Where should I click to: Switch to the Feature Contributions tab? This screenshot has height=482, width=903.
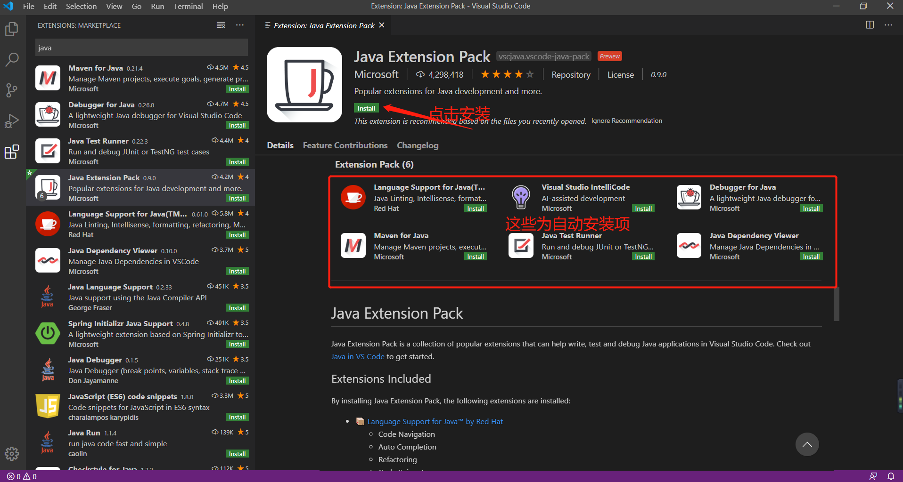pyautogui.click(x=345, y=145)
